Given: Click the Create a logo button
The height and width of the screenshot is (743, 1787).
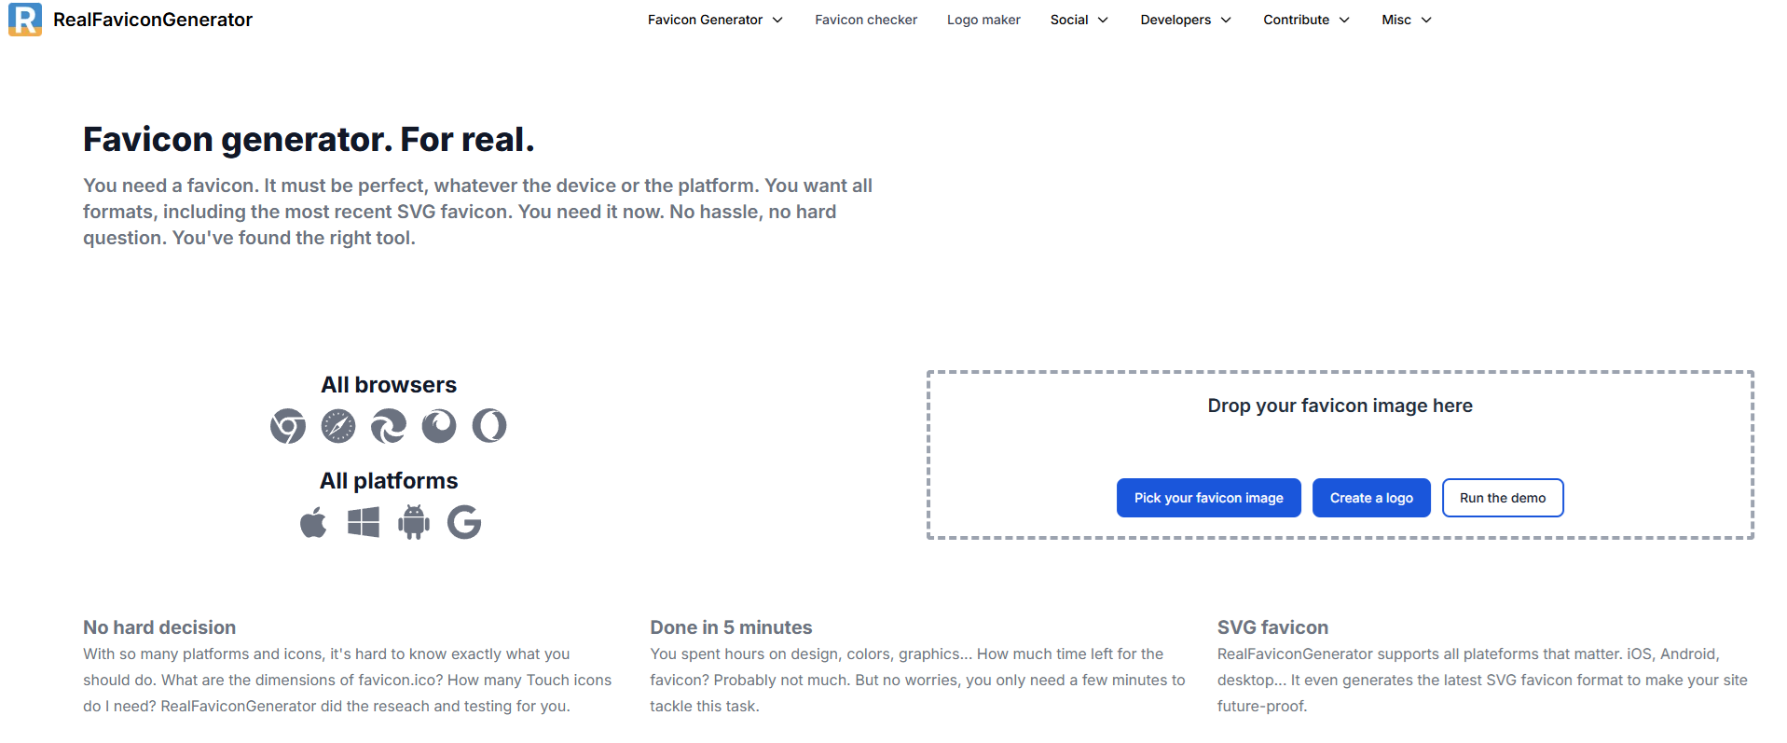Looking at the screenshot, I should (1371, 498).
